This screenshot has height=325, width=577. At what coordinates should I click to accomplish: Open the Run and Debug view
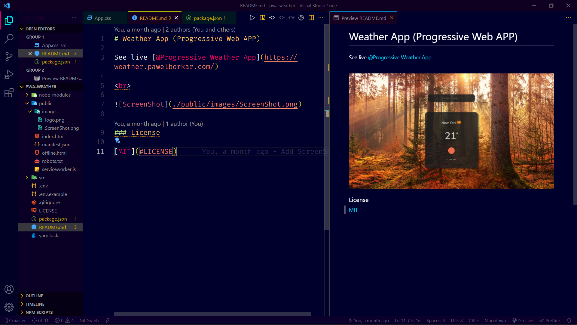[x=9, y=74]
